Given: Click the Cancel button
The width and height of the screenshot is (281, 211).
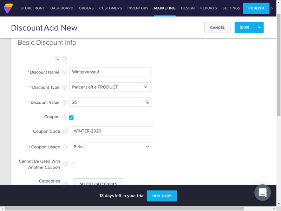Looking at the screenshot, I should 217,27.
